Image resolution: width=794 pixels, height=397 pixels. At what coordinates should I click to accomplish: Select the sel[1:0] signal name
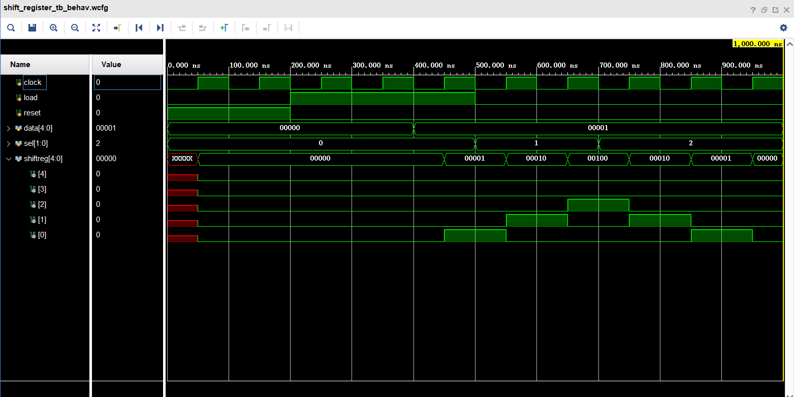(36, 143)
